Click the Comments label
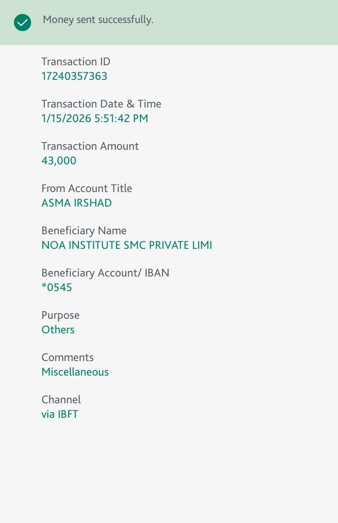 pos(68,357)
